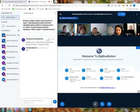This screenshot has width=140, height=112.
Task: Follow the bigbluebutton.org link
Action: [x=108, y=88]
